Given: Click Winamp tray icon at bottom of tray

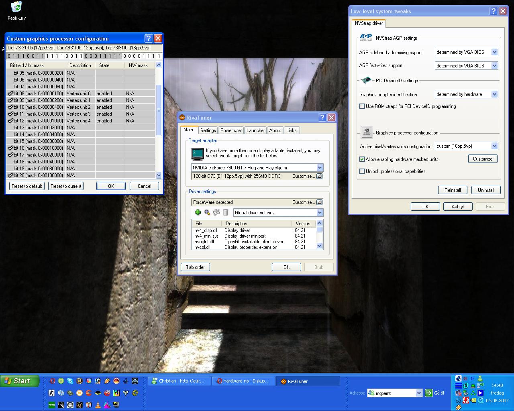Looking at the screenshot, I should click(459, 408).
